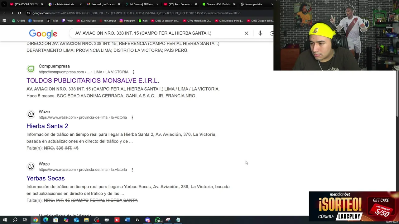Image resolution: width=399 pixels, height=224 pixels.
Task: Start voice search with microphone icon
Action: coord(260,33)
